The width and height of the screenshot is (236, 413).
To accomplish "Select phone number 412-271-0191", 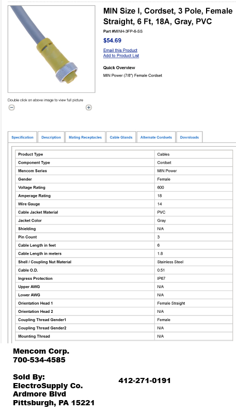I will pos(145,380).
